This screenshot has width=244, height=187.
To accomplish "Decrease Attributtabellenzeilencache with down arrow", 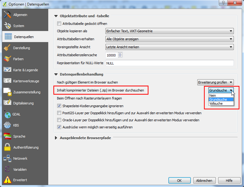I will click(x=120, y=56).
